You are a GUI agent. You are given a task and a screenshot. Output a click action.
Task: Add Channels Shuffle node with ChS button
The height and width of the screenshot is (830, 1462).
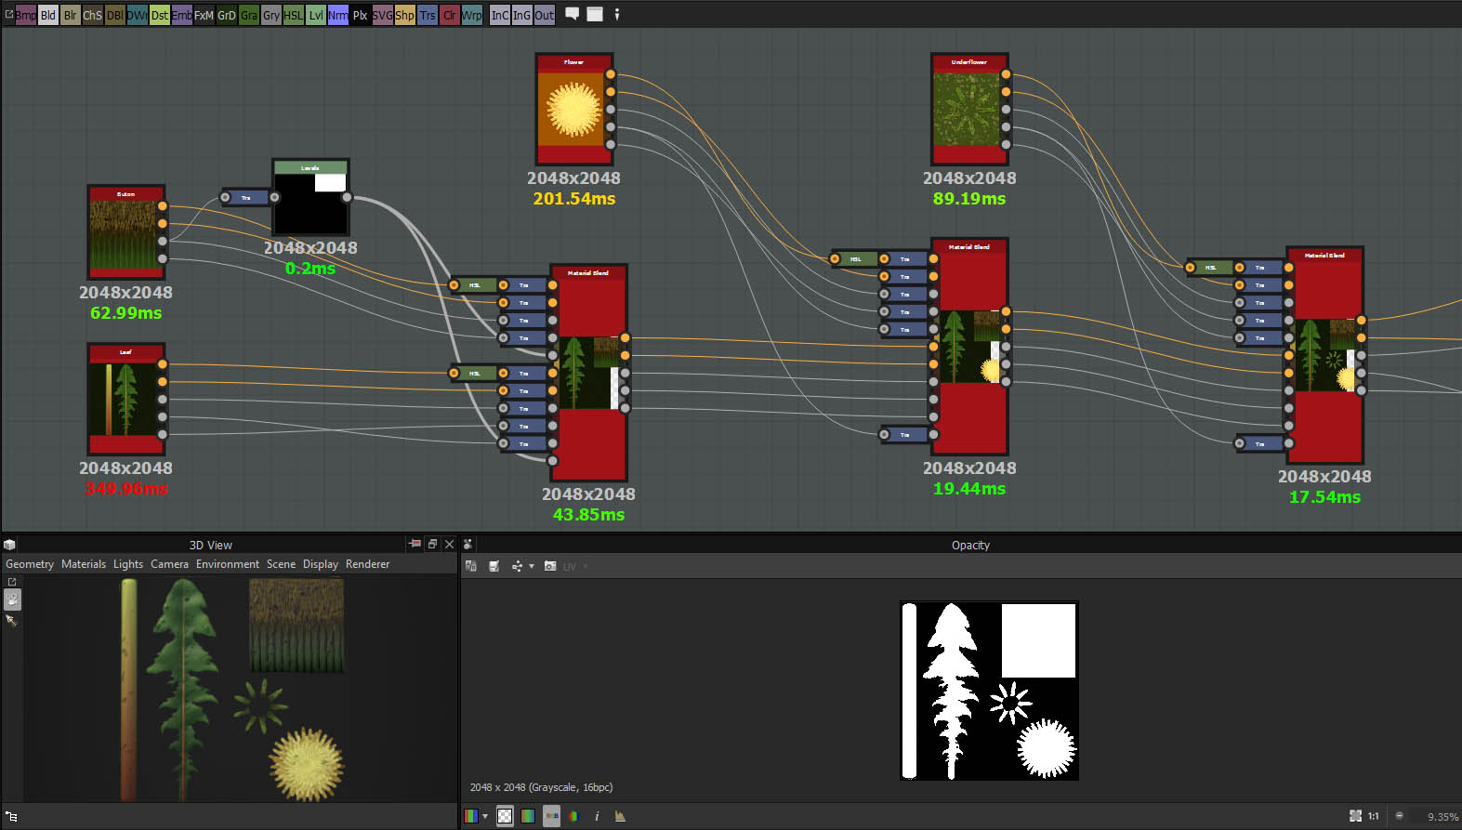click(x=93, y=15)
